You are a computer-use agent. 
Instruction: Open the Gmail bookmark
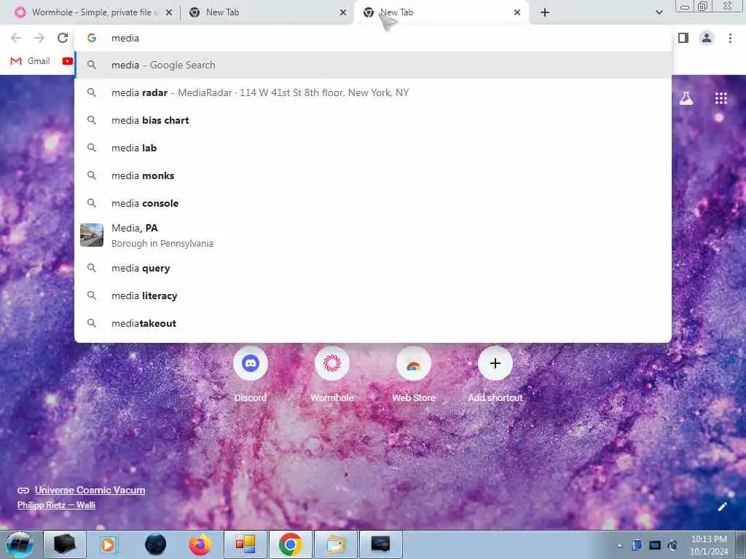point(31,61)
